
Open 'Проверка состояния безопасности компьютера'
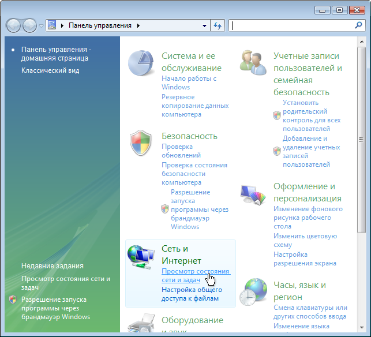pos(194,174)
